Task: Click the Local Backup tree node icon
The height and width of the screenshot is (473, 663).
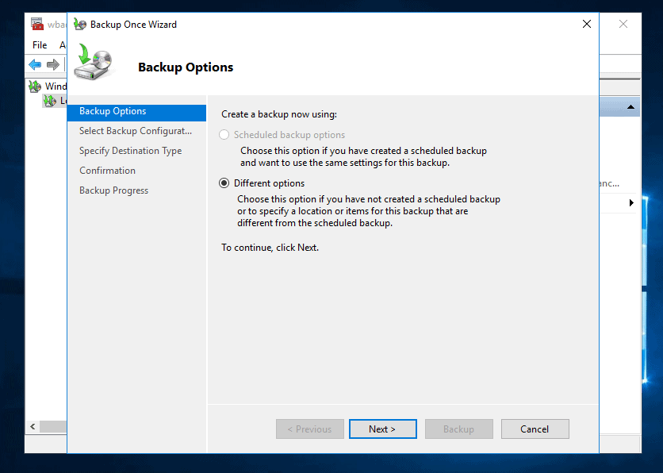Action: (49, 101)
